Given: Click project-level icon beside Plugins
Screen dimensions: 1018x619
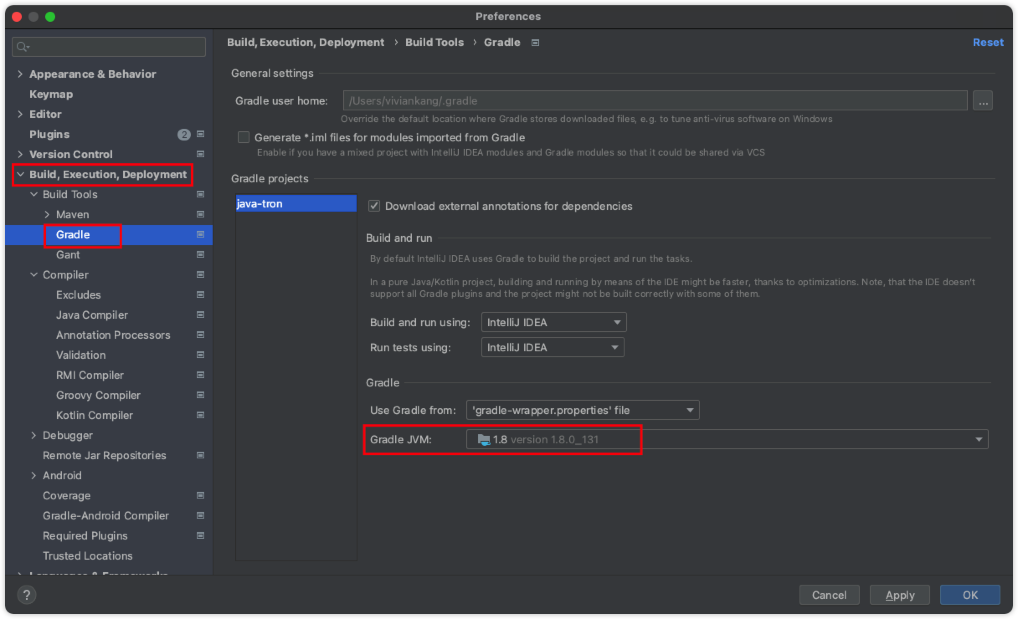Looking at the screenshot, I should tap(201, 134).
